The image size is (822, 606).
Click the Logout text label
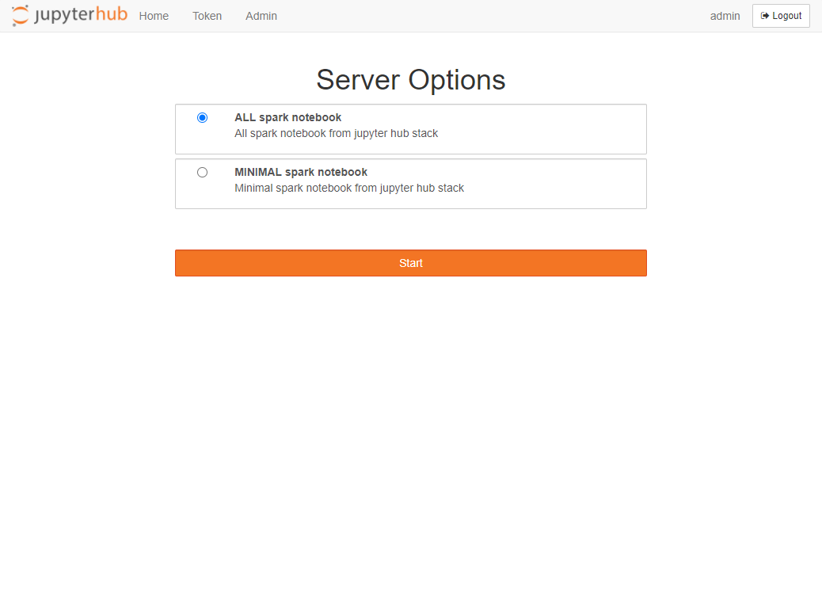(x=787, y=16)
